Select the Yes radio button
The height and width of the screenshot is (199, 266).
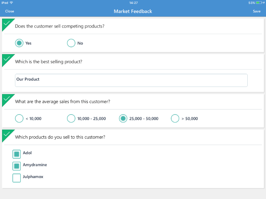pyautogui.click(x=19, y=43)
